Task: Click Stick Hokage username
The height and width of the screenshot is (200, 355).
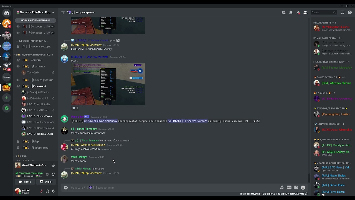Action: (x=79, y=157)
